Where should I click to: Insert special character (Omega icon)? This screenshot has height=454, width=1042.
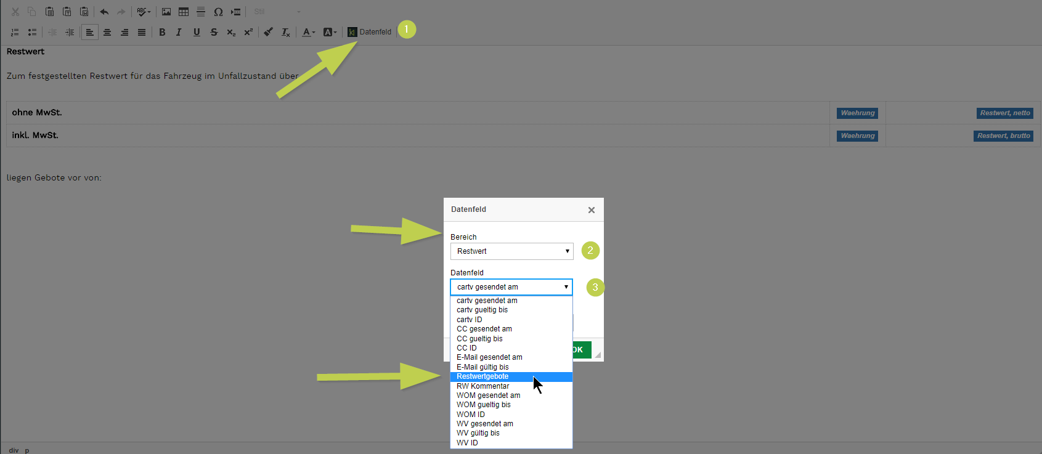tap(218, 12)
